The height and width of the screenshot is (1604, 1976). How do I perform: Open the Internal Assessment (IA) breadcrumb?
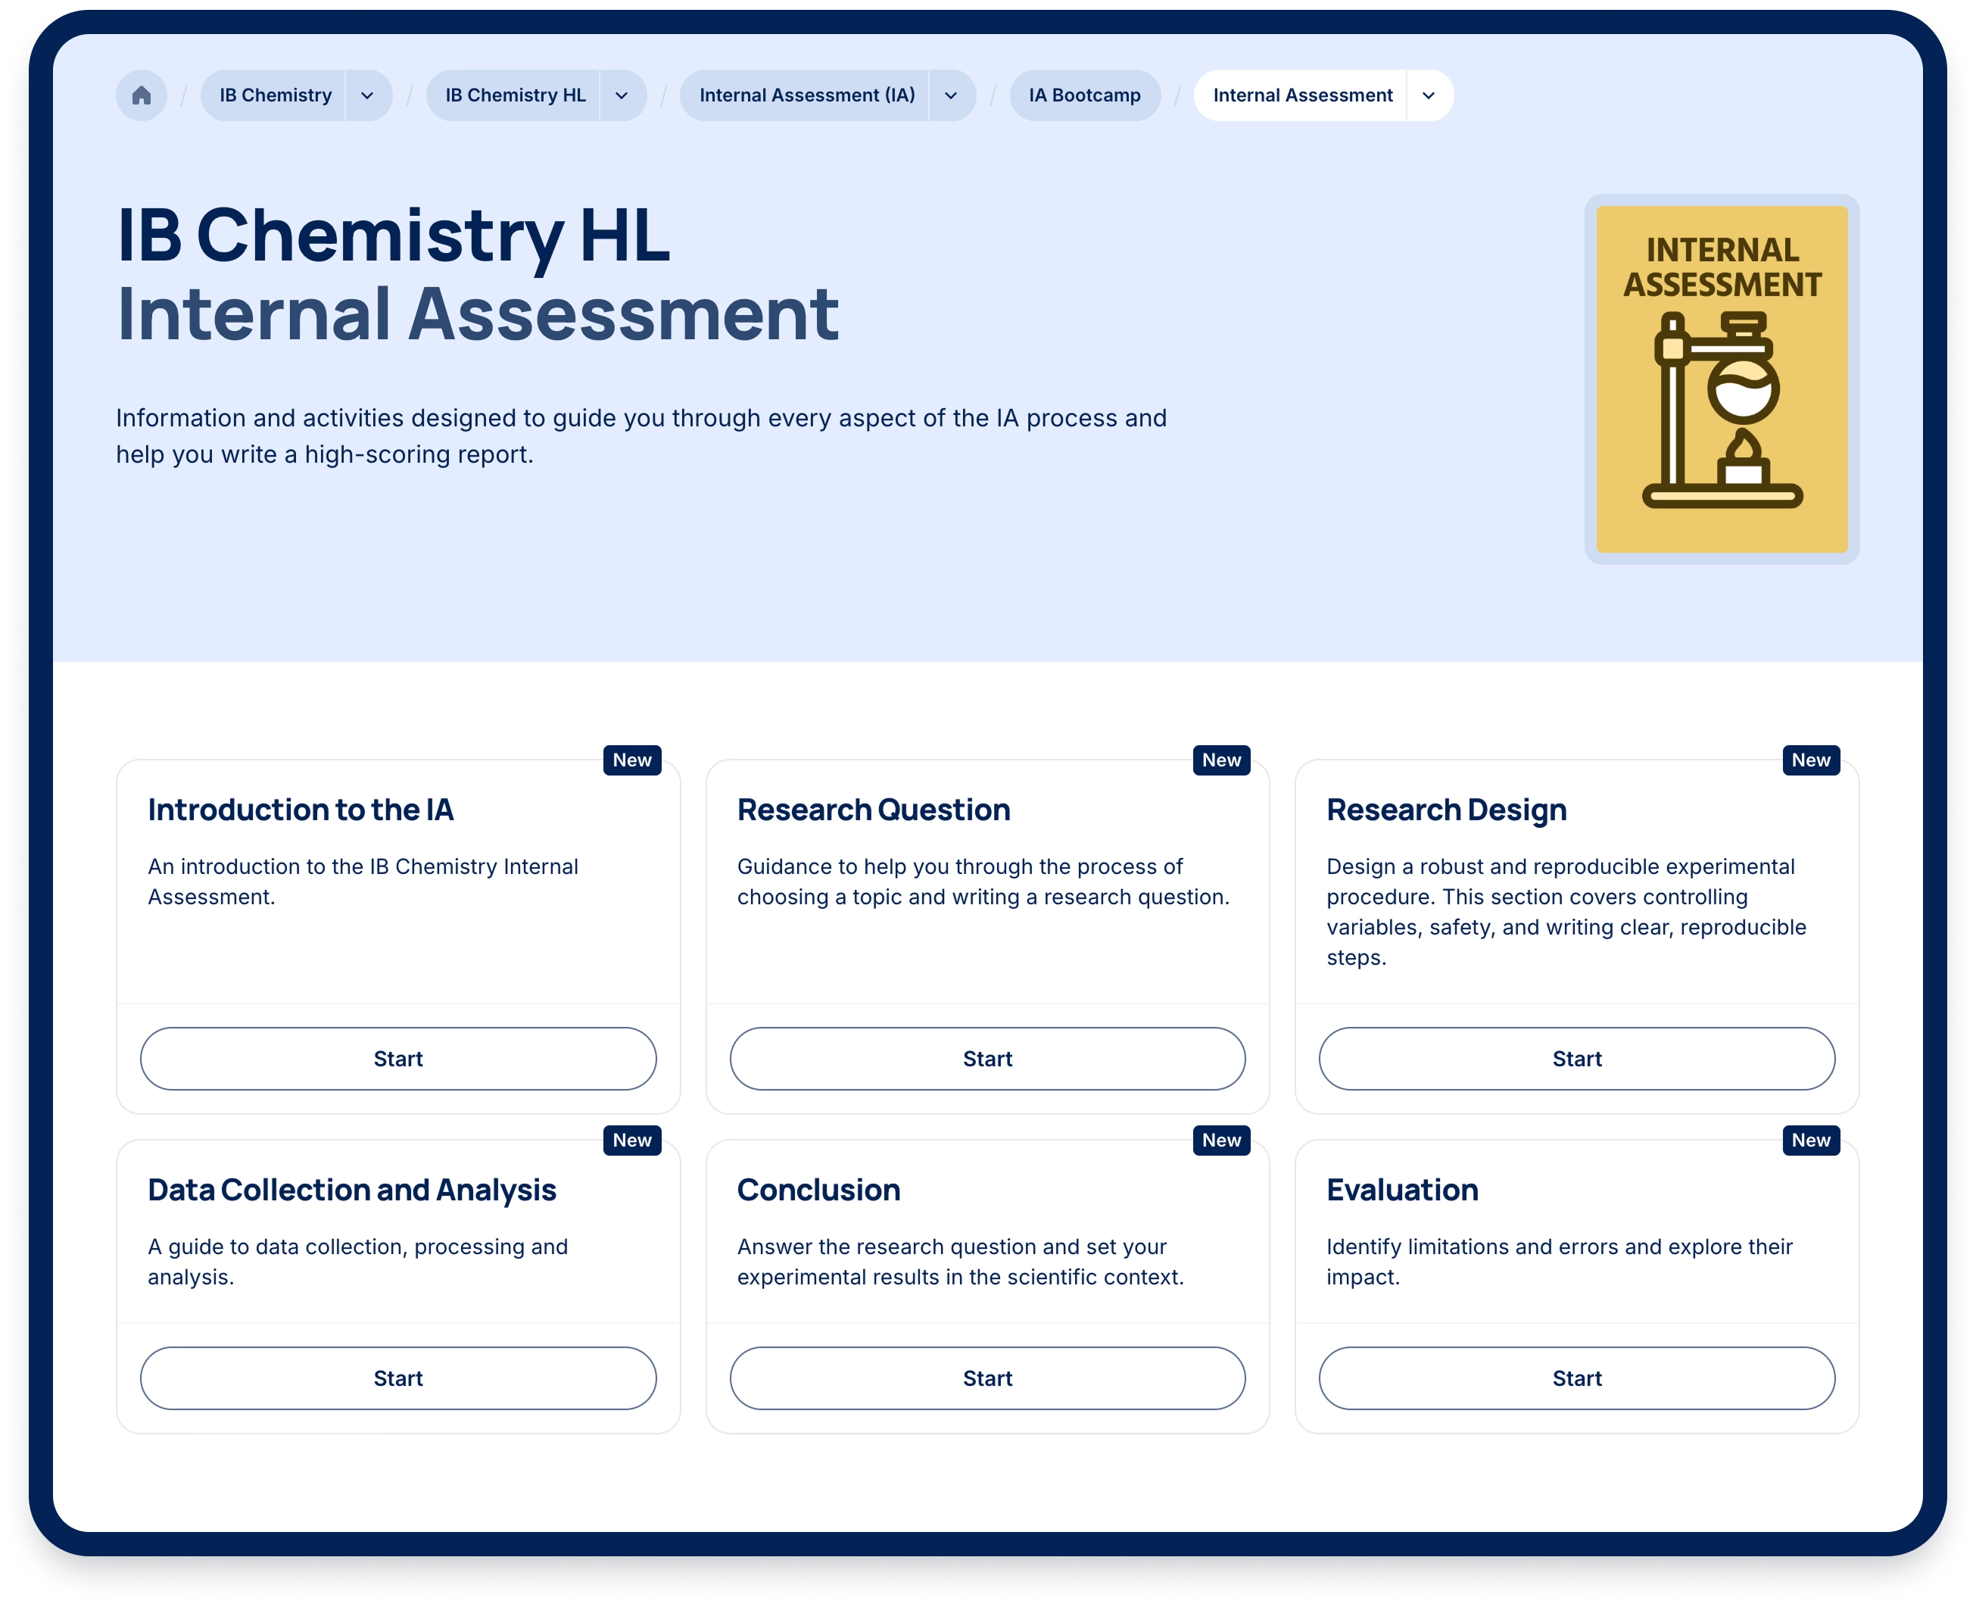click(x=806, y=95)
